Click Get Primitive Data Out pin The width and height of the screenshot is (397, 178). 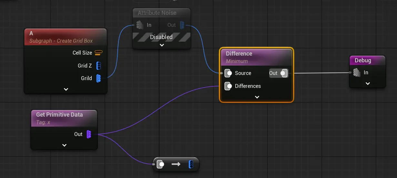(89, 134)
